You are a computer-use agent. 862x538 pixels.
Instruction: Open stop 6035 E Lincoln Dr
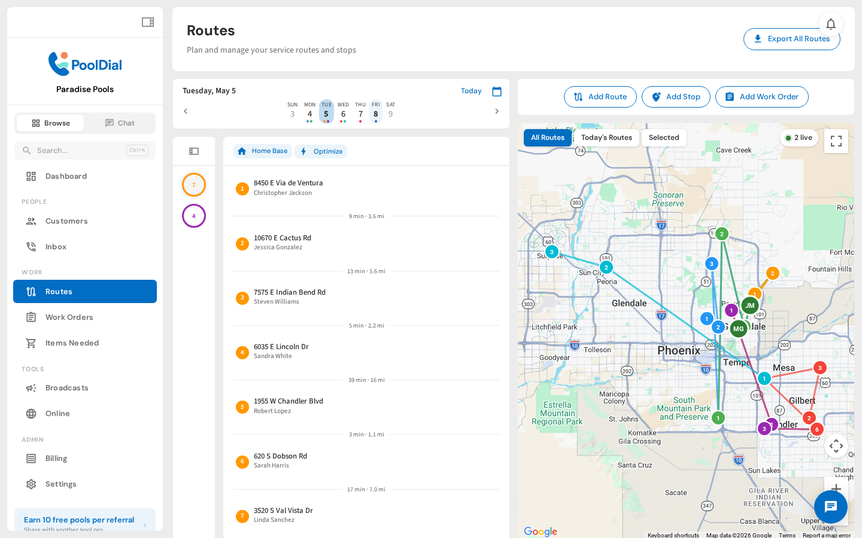coord(366,351)
